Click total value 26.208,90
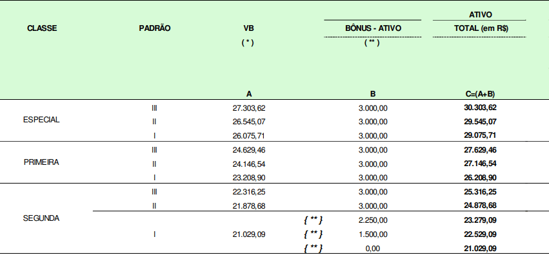Viewport: 549px width, 255px height. point(480,178)
